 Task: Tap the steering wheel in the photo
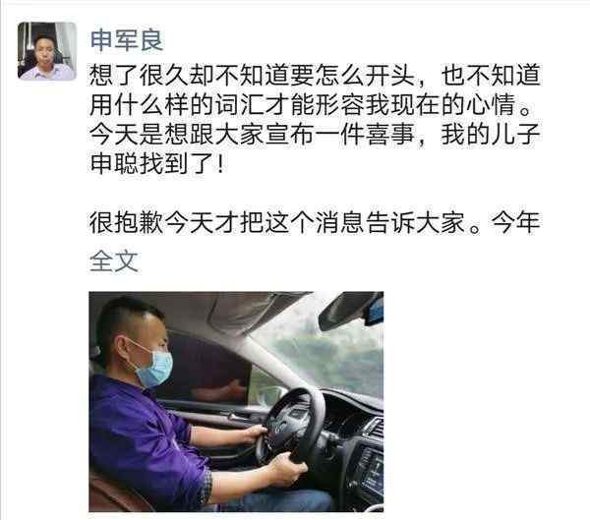click(x=292, y=427)
